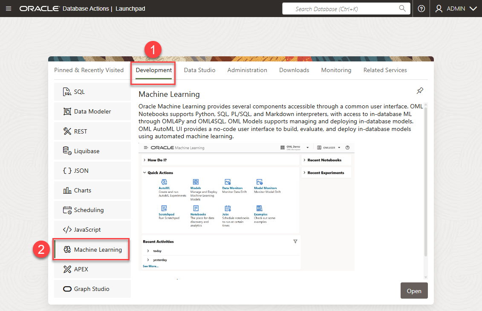Screen dimensions: 482x311
Task: Expand the ADMIN user dropdown
Action: (456, 9)
